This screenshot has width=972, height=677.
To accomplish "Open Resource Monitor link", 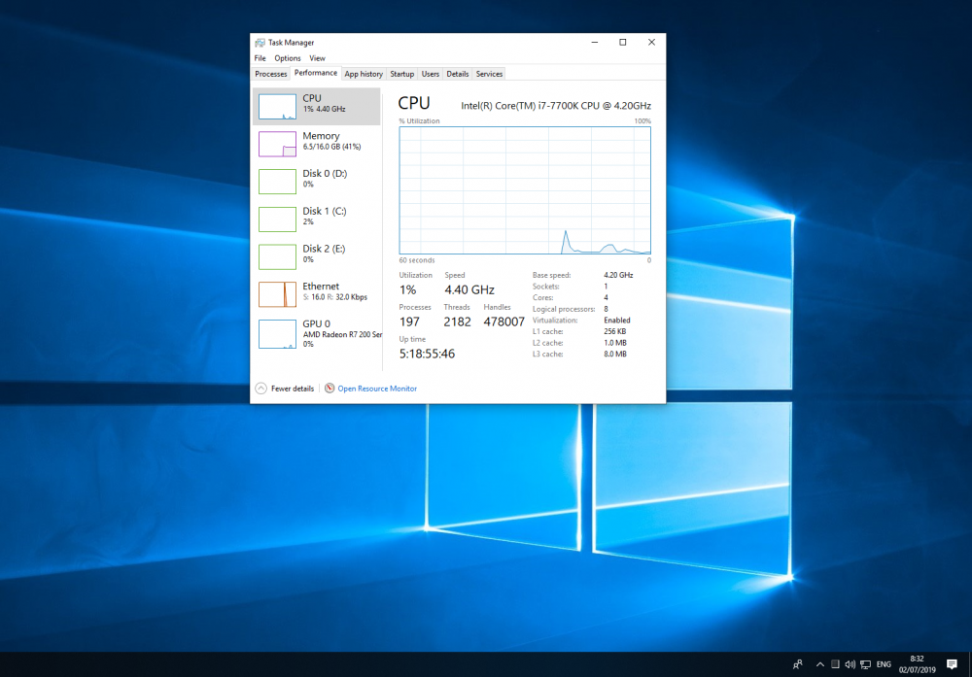I will [x=377, y=389].
